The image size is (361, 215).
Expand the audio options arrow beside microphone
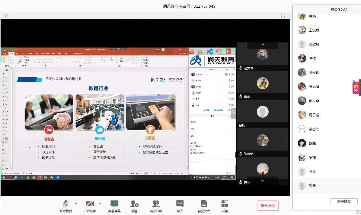coord(76,203)
